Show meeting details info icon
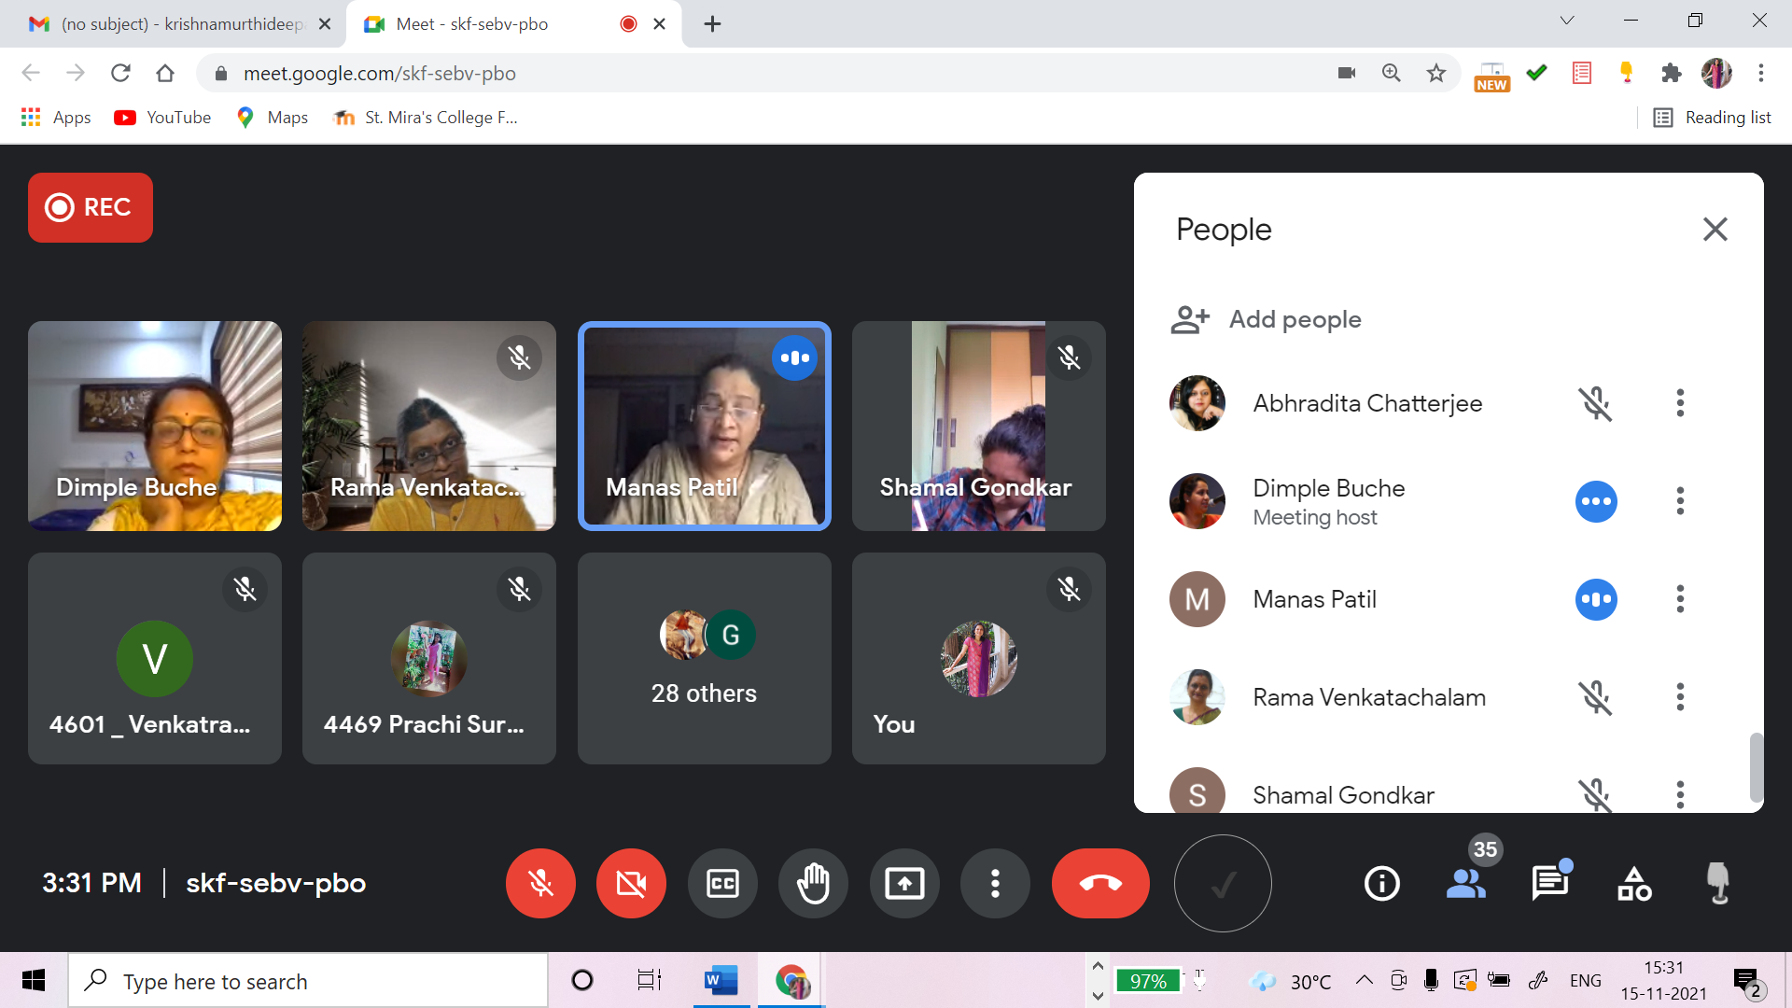 click(1381, 883)
